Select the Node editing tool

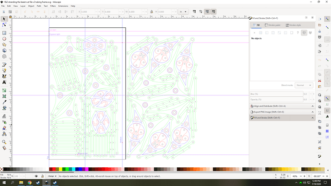coord(4,25)
